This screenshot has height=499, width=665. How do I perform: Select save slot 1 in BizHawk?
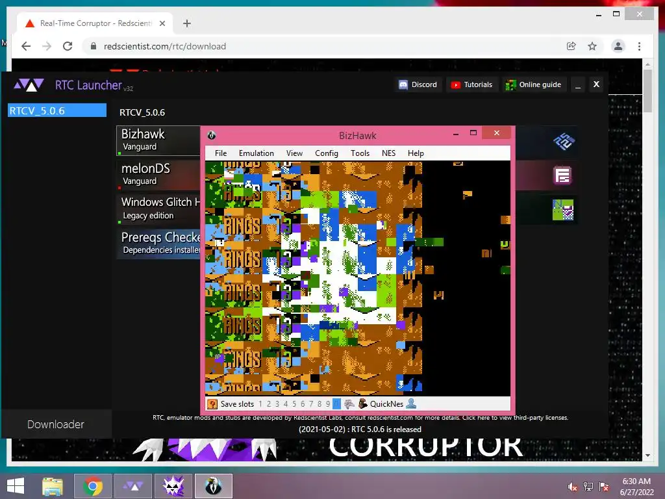pos(260,404)
